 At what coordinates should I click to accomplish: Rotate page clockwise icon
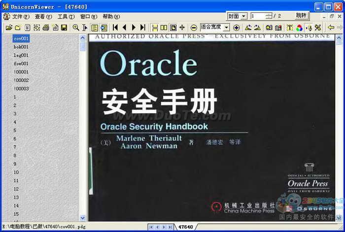click(257, 28)
